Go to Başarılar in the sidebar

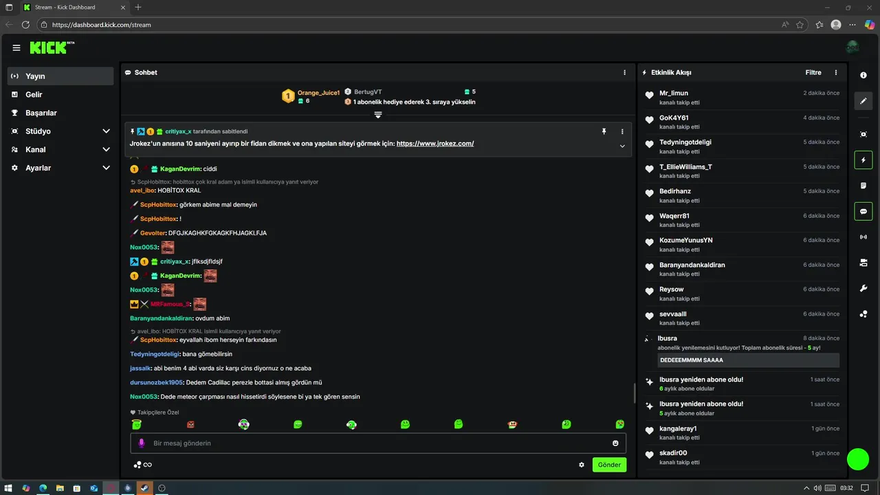tap(60, 113)
